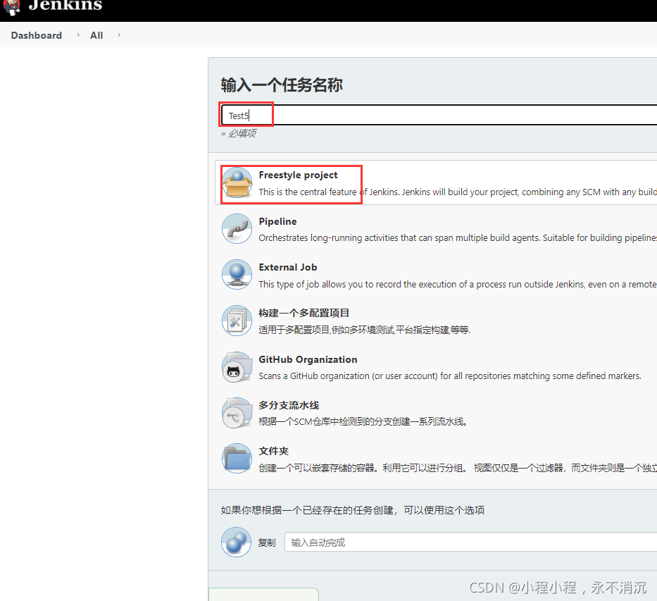Screen dimensions: 657x601
Task: Choose the Pipeline job type title
Action: tap(278, 221)
